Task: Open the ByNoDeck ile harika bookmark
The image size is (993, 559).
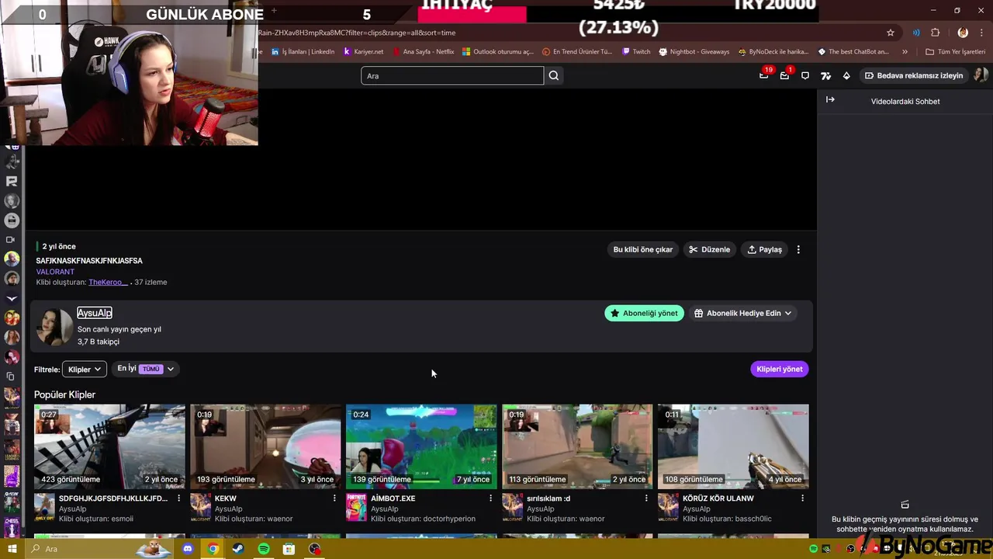Action: coord(773,52)
